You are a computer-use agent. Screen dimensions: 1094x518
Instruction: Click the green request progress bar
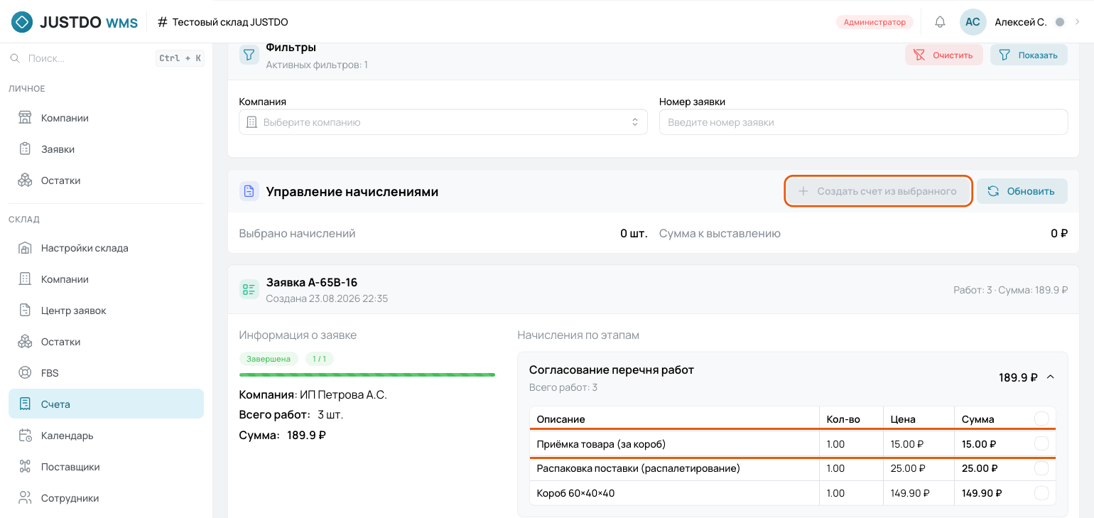coord(367,374)
